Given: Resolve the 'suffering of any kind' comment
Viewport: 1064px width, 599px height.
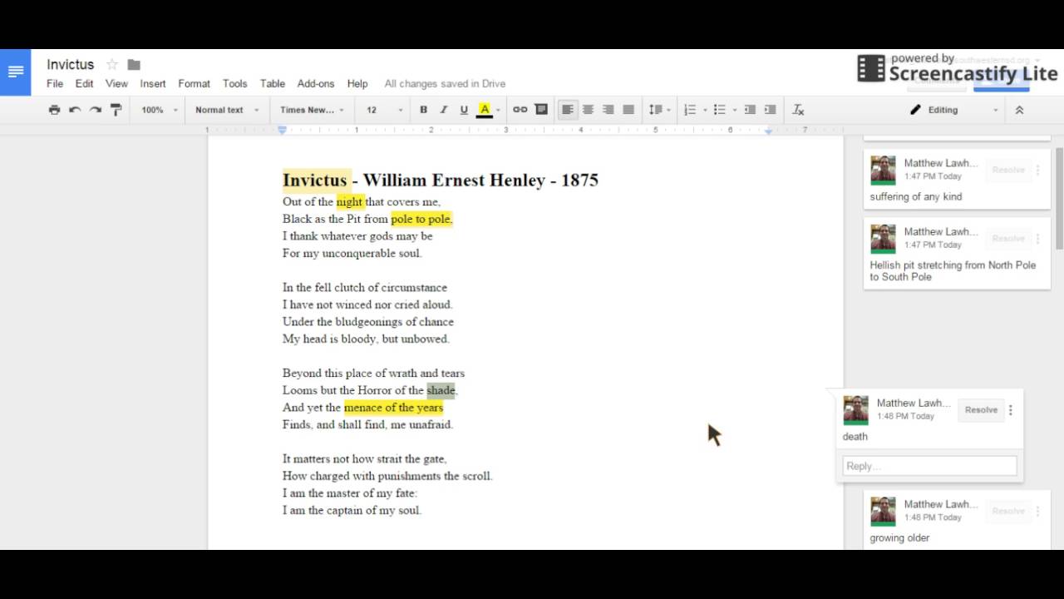Looking at the screenshot, I should coord(1007,170).
